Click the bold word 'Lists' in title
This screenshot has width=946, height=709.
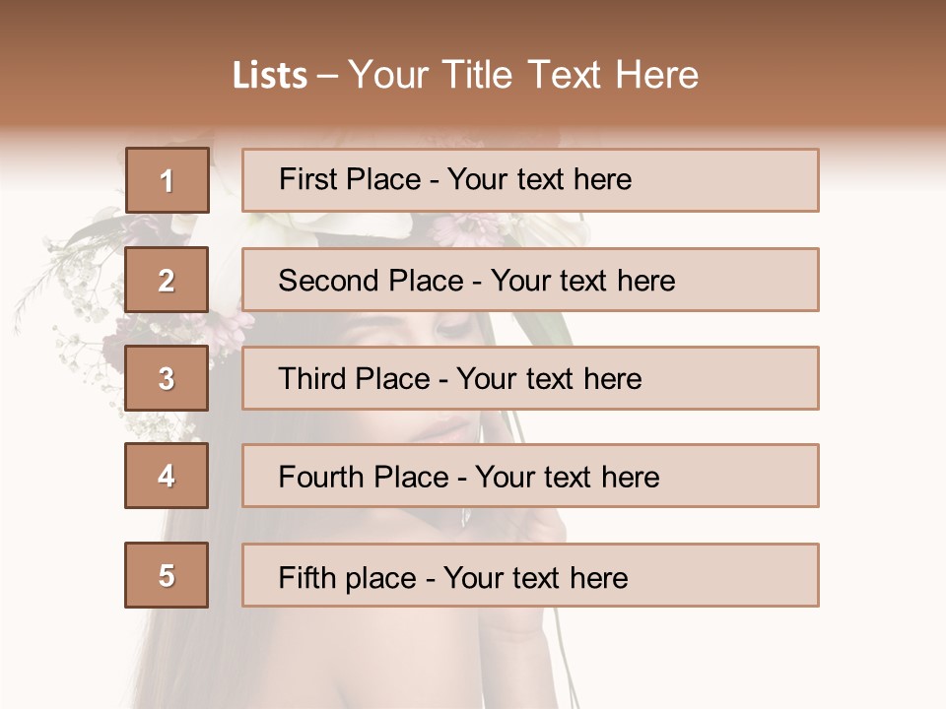[x=270, y=75]
